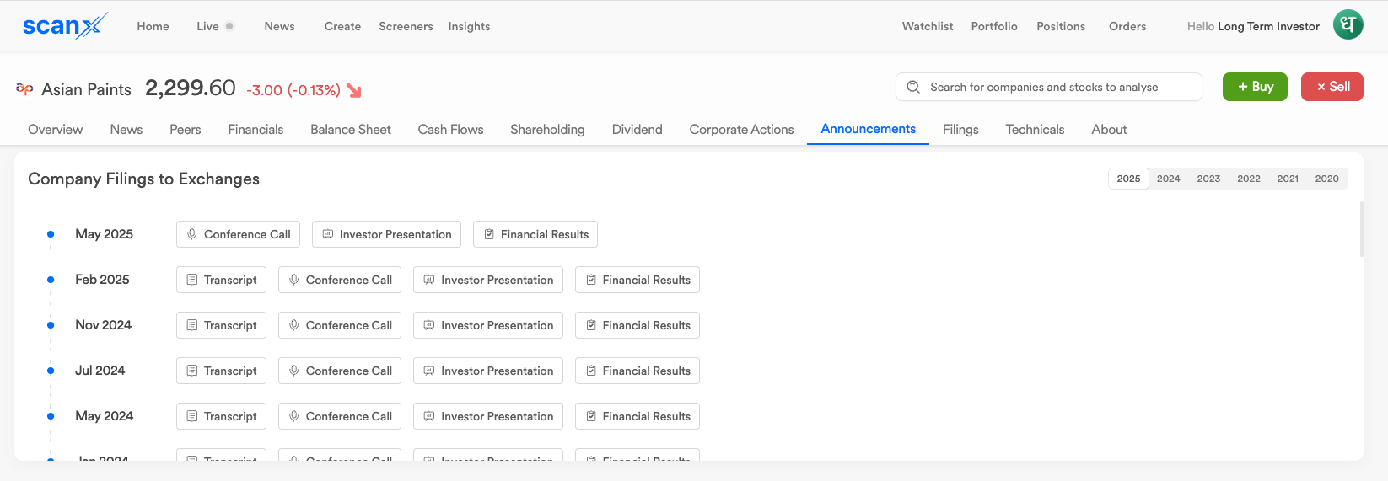Select the 2024 year filter
Image resolution: width=1388 pixels, height=481 pixels.
point(1168,179)
